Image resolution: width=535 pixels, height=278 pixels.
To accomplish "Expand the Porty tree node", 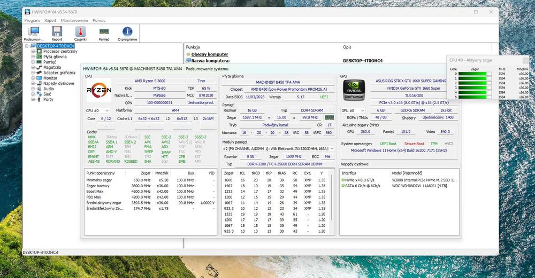I will pos(33,99).
